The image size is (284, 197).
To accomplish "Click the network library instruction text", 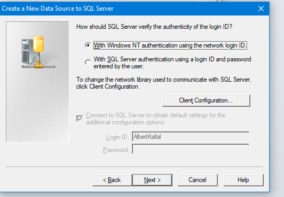I will 164,83.
